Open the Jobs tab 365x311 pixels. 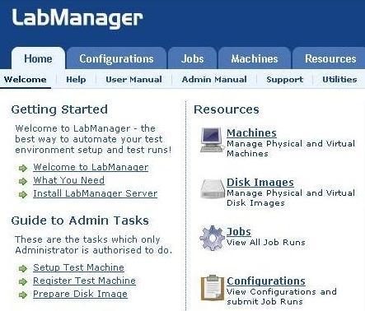coord(192,58)
